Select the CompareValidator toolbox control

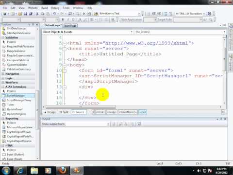click(18, 60)
